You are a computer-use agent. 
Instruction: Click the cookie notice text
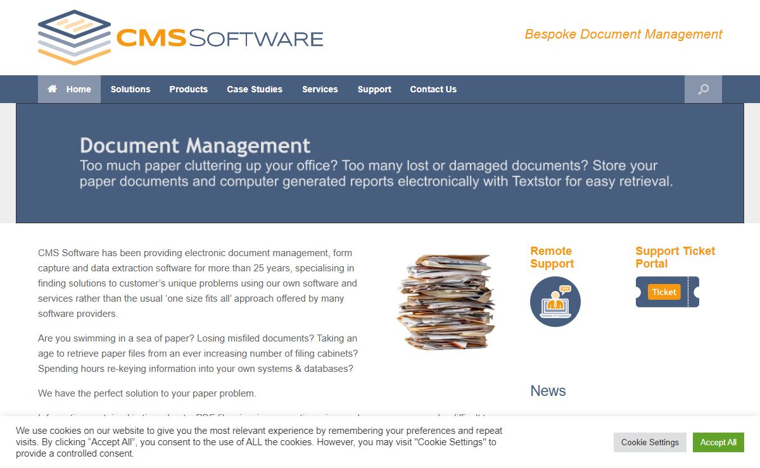click(x=259, y=442)
